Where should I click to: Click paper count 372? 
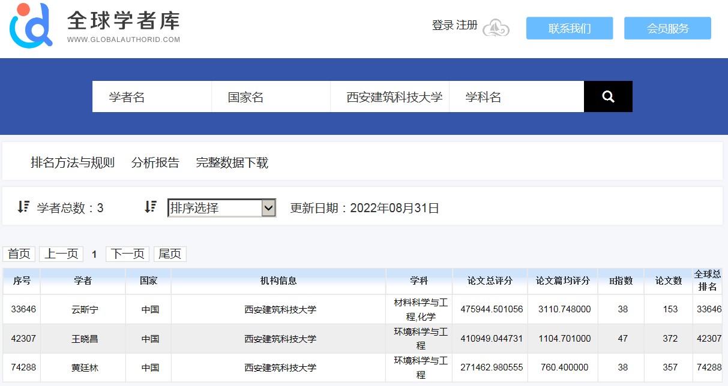[x=670, y=339]
